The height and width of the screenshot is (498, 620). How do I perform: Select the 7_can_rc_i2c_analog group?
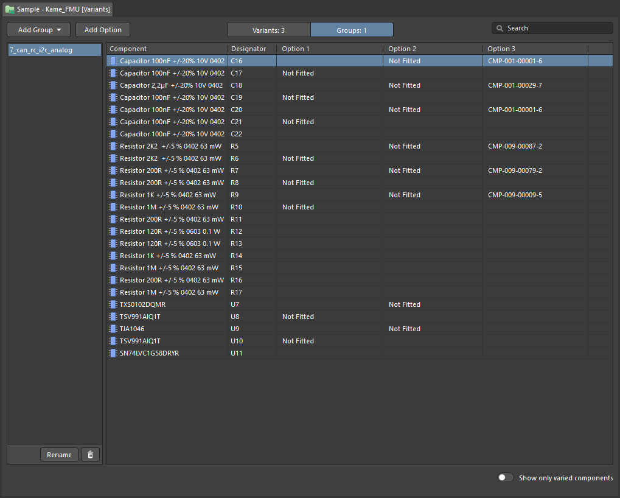(x=54, y=50)
